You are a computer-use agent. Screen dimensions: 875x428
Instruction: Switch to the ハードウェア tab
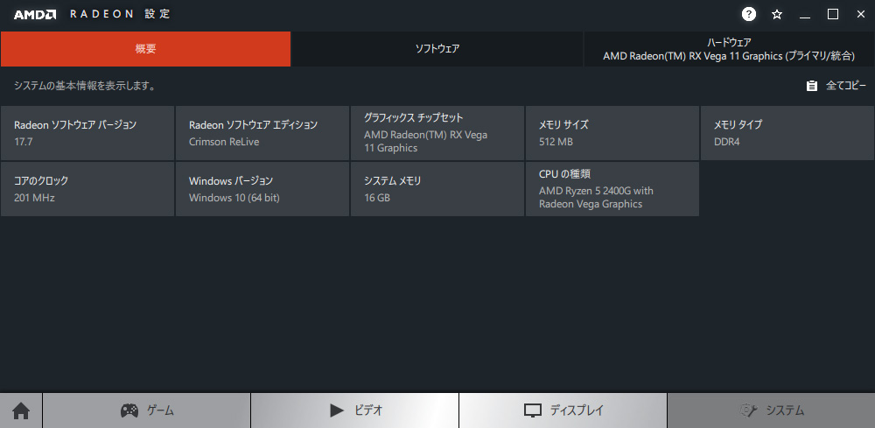point(730,49)
